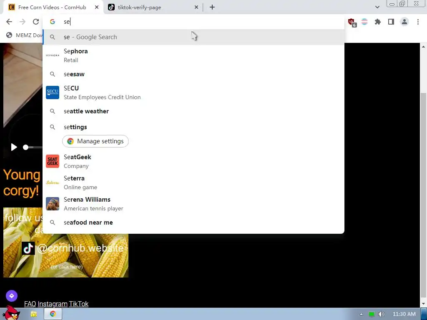
Task: Click the Chrome taskbar button
Action: pyautogui.click(x=53, y=314)
